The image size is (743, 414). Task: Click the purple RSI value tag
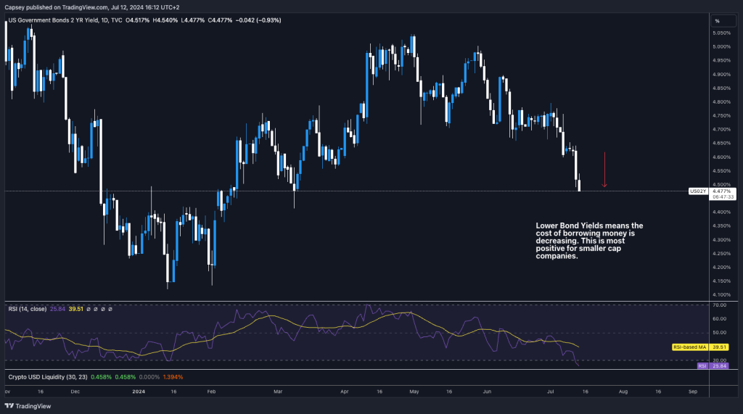pyautogui.click(x=702, y=366)
